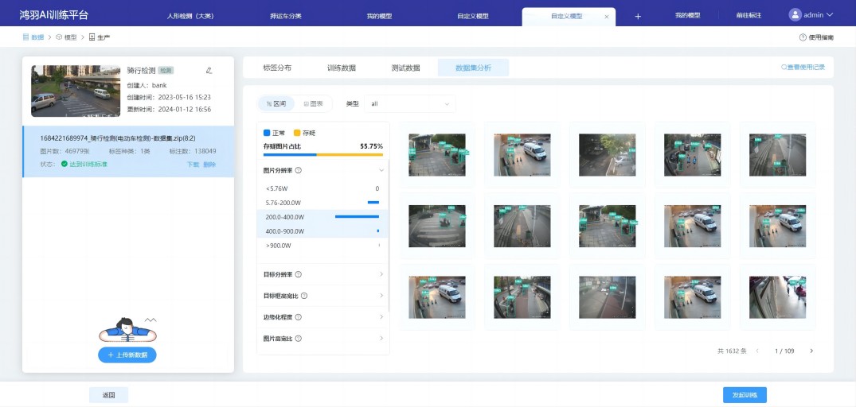Click the admin user avatar icon
The image size is (856, 407).
click(795, 15)
